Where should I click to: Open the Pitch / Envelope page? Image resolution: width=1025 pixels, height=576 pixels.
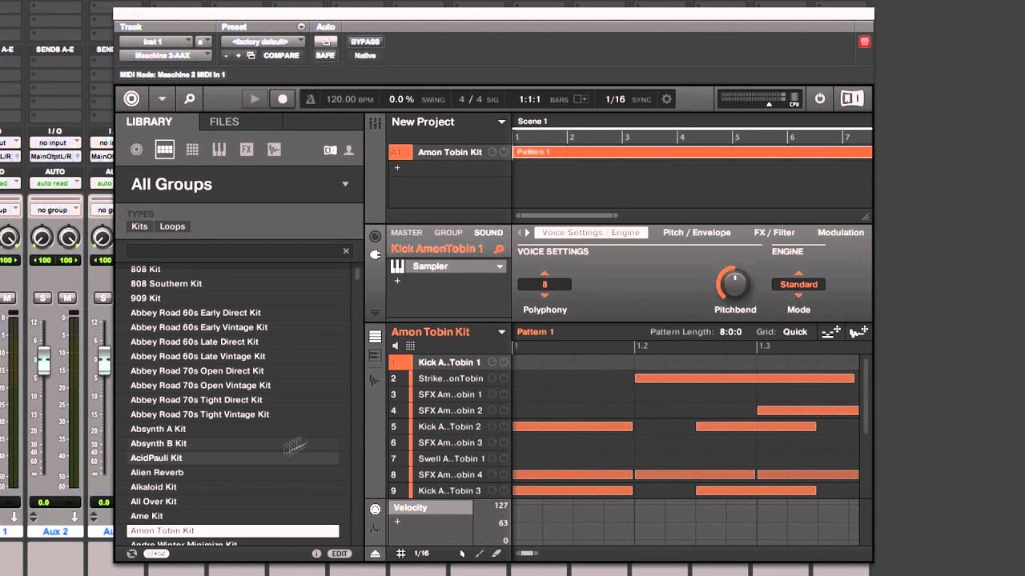click(697, 233)
